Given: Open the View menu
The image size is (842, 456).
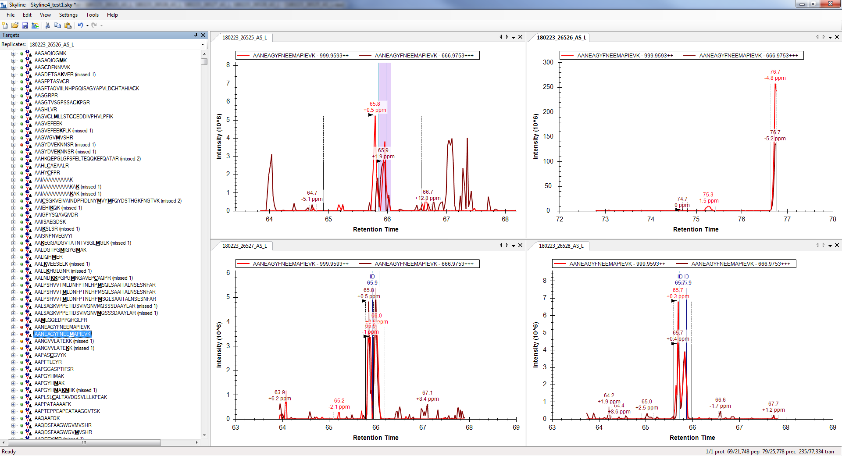Looking at the screenshot, I should [x=45, y=15].
